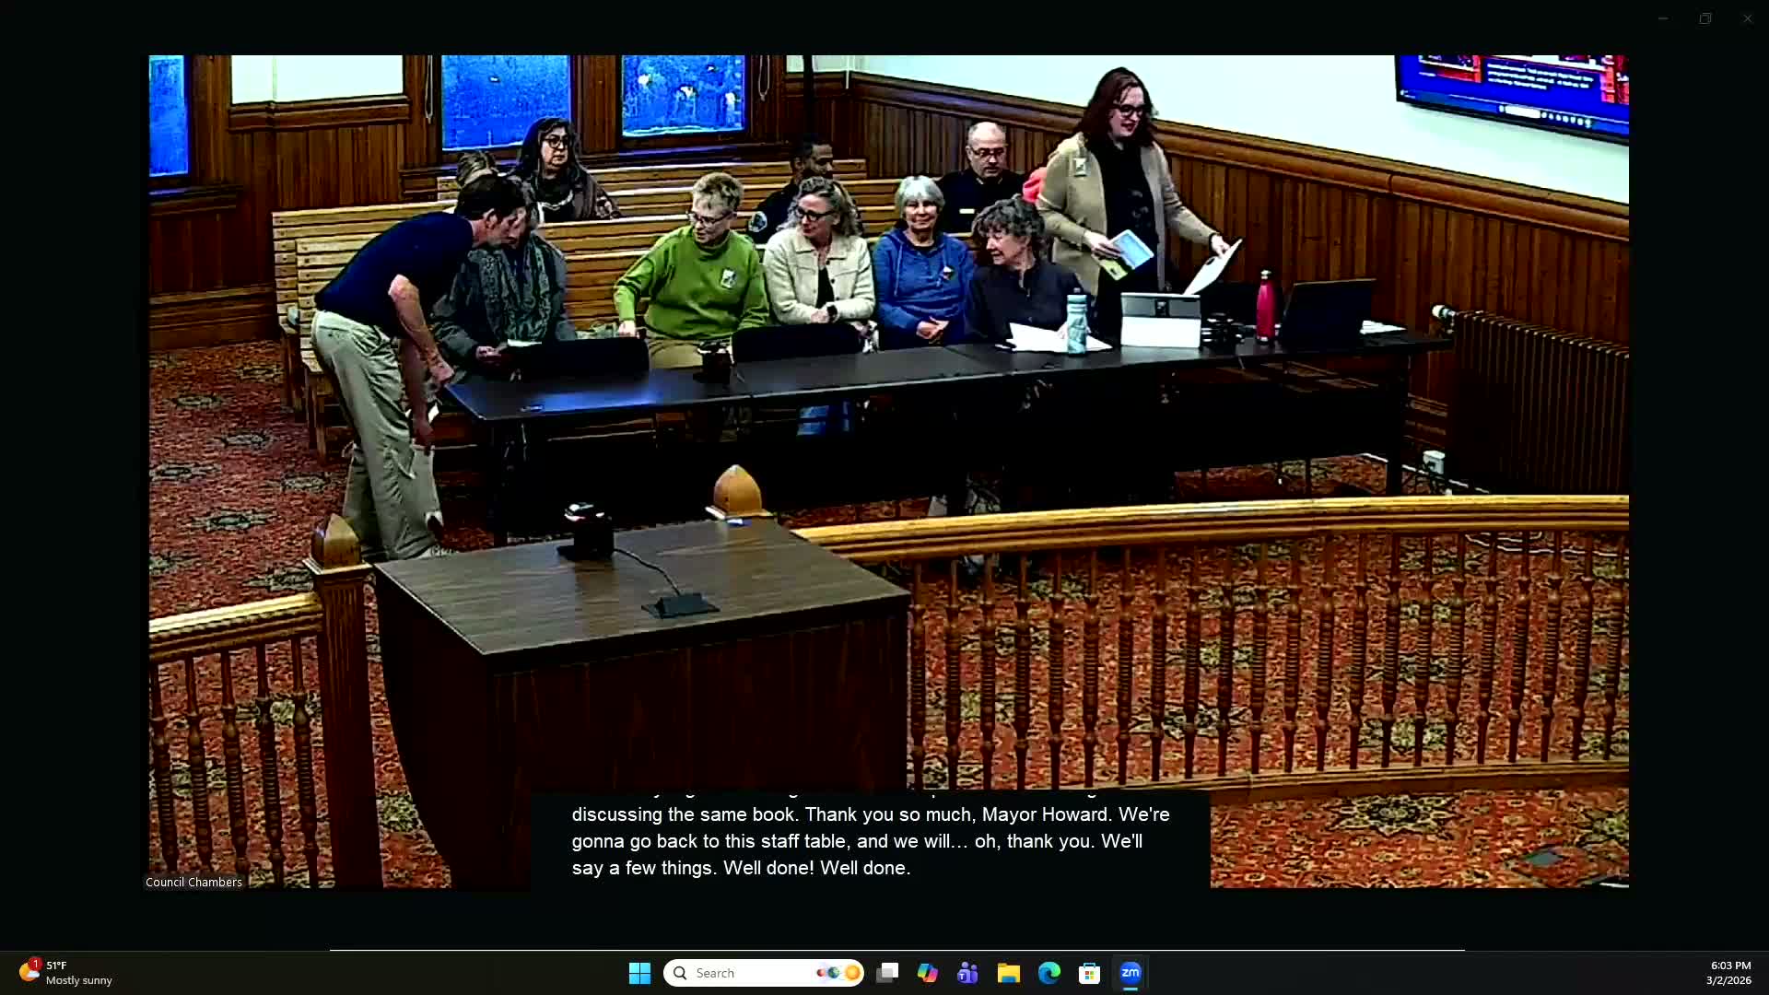
Task: Close the Zoom meeting window
Action: [1748, 18]
